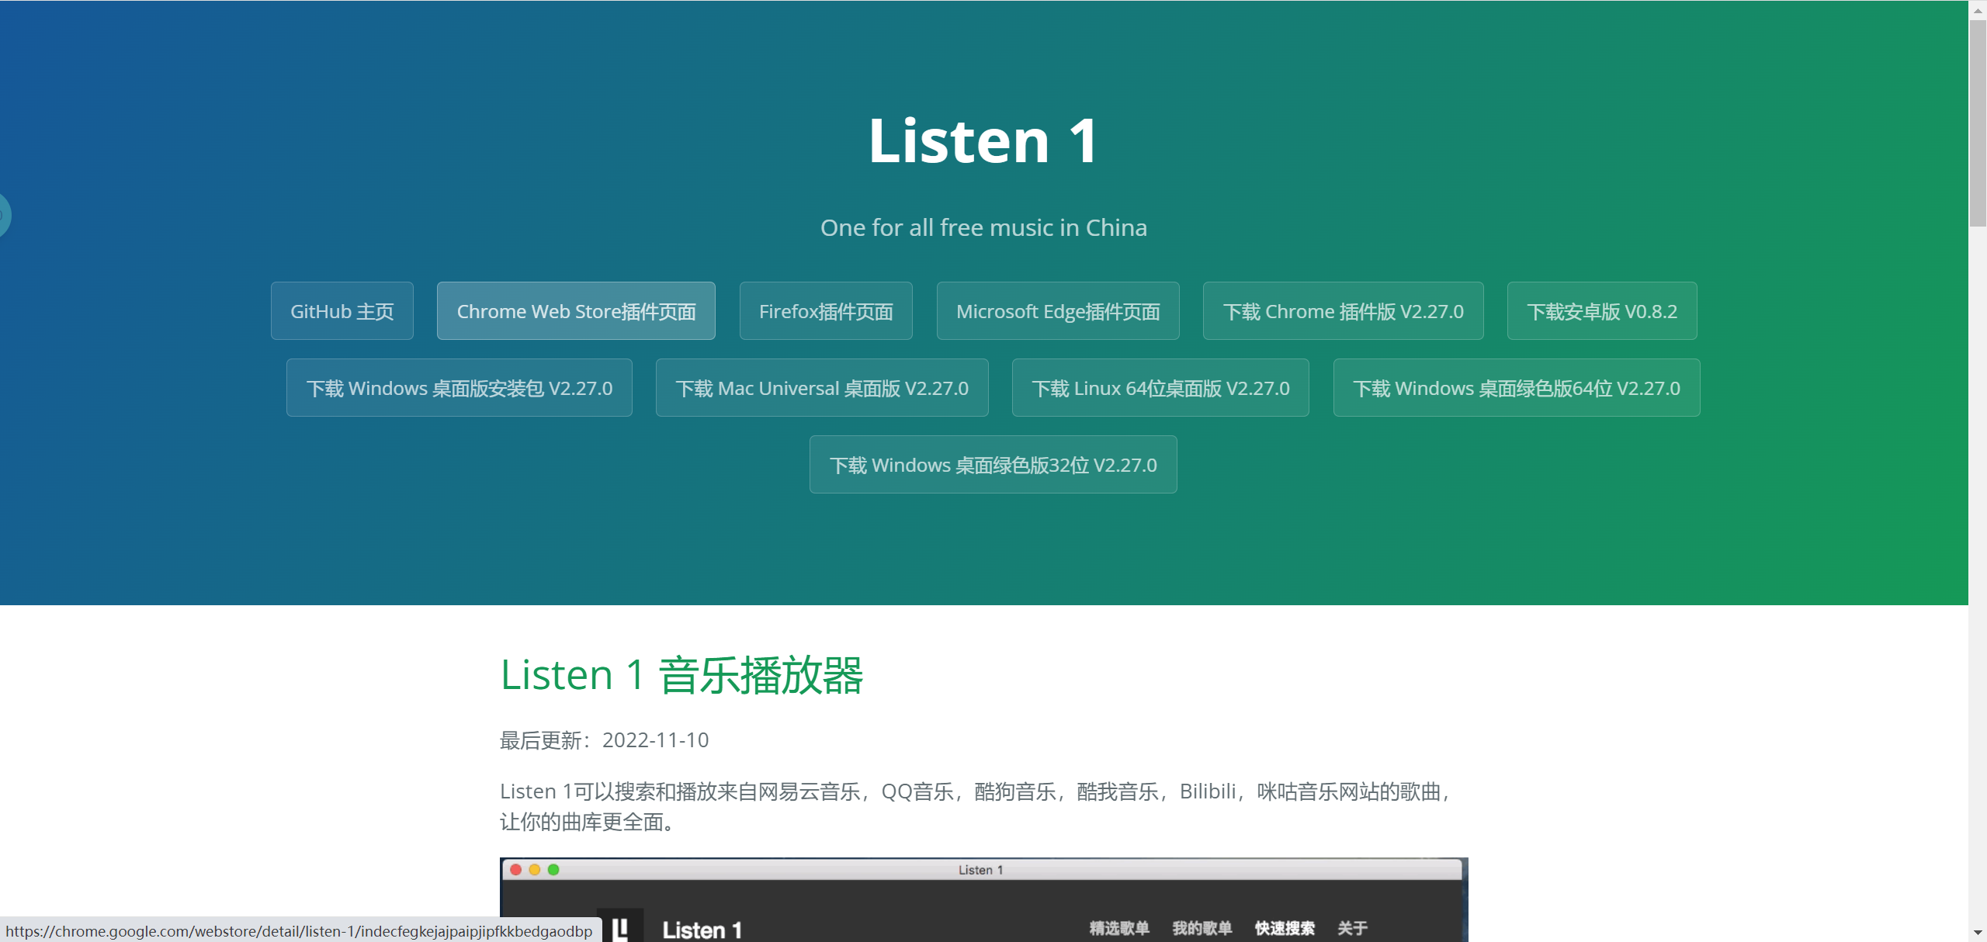
Task: Download Linux 64位桌面版 V2.27.0
Action: point(1160,388)
